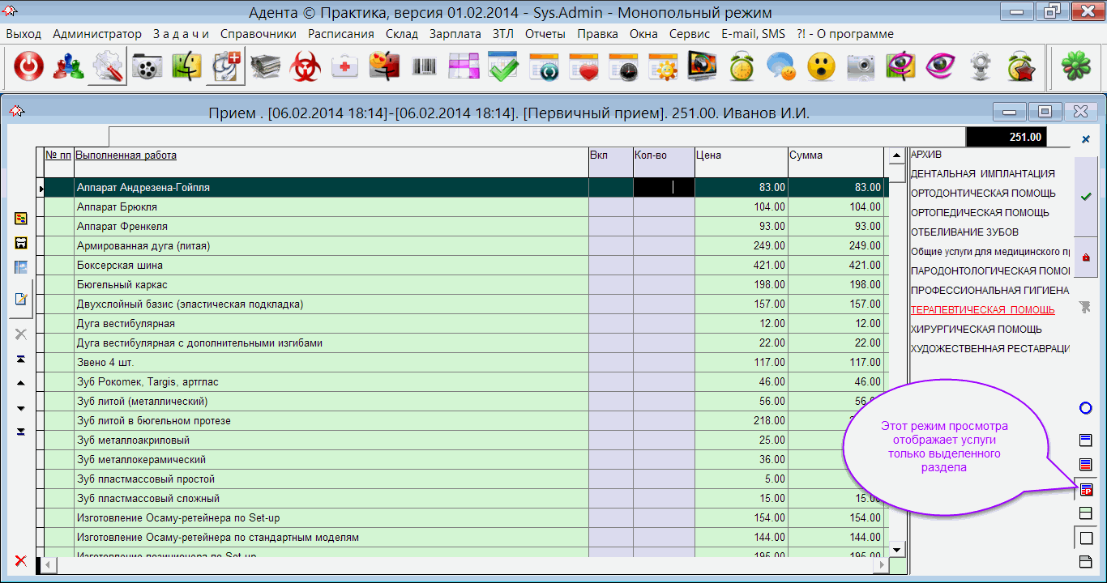This screenshot has height=583, width=1107.
Task: Click the green ICQ flower icon
Action: click(x=1076, y=68)
